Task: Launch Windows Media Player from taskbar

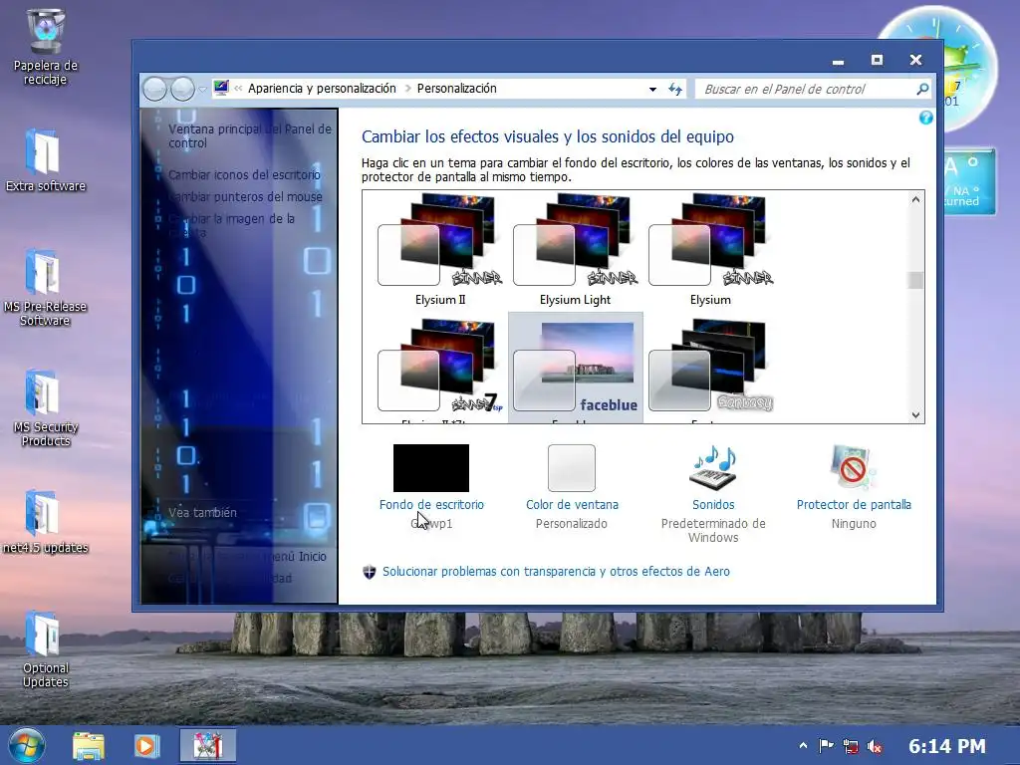Action: coord(146,745)
